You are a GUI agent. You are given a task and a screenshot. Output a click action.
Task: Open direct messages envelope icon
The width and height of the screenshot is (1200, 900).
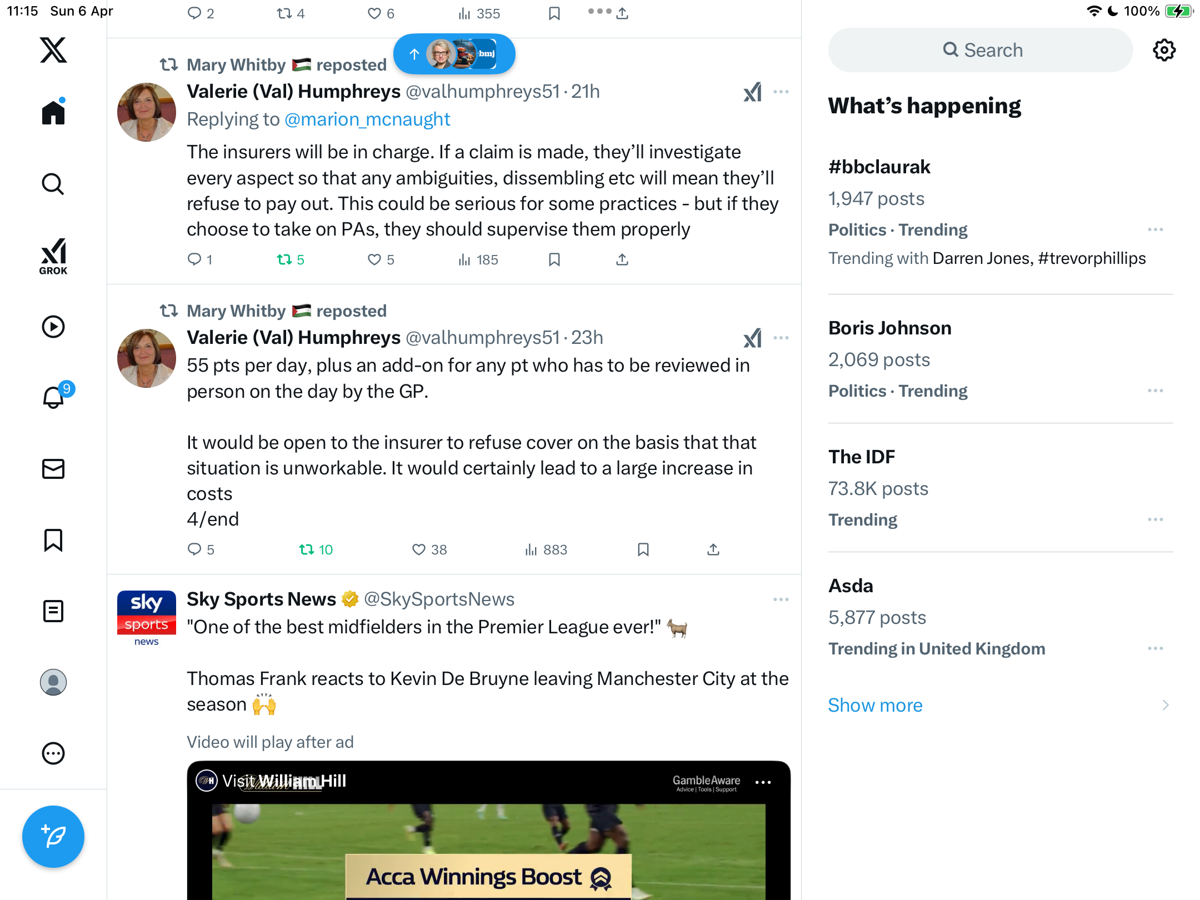(53, 469)
